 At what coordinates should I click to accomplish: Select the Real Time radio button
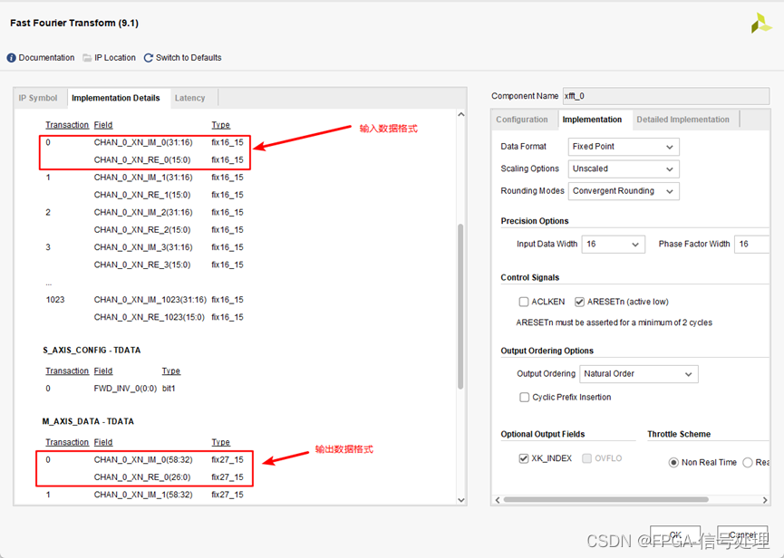(x=748, y=463)
